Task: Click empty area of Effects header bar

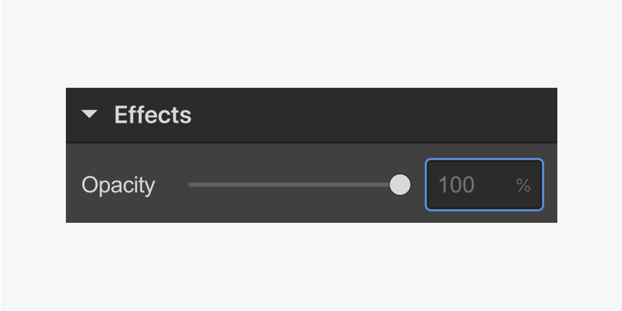Action: 373,115
